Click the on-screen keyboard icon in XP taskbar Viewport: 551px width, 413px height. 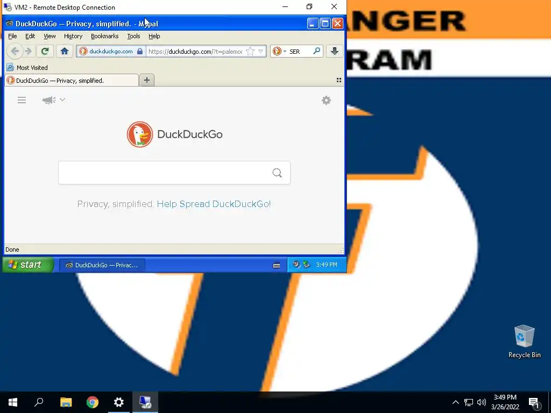click(x=277, y=265)
